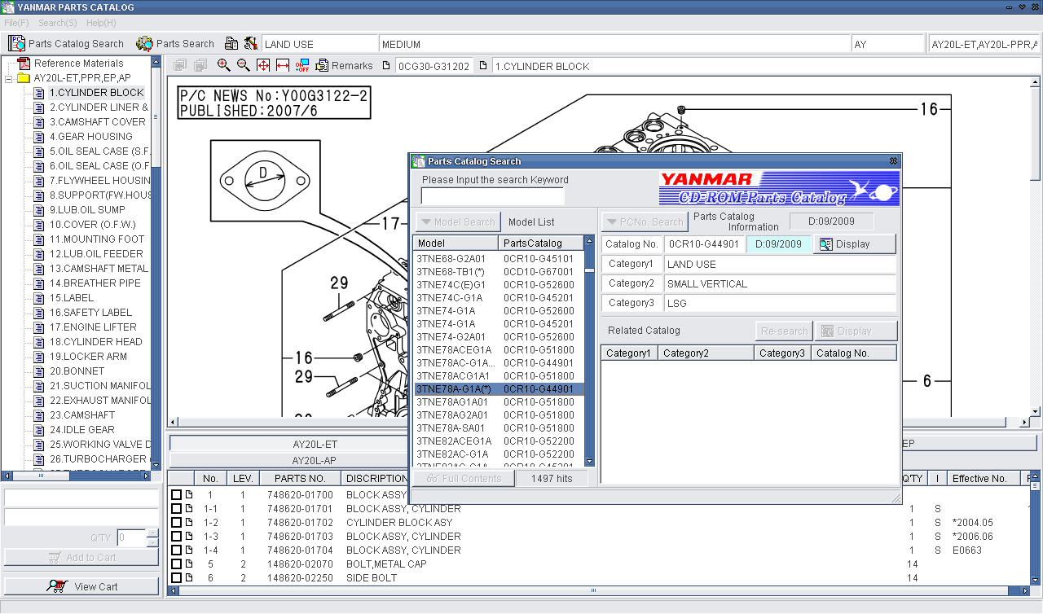The image size is (1043, 614).
Task: Click the Full Contents button
Action: [463, 479]
